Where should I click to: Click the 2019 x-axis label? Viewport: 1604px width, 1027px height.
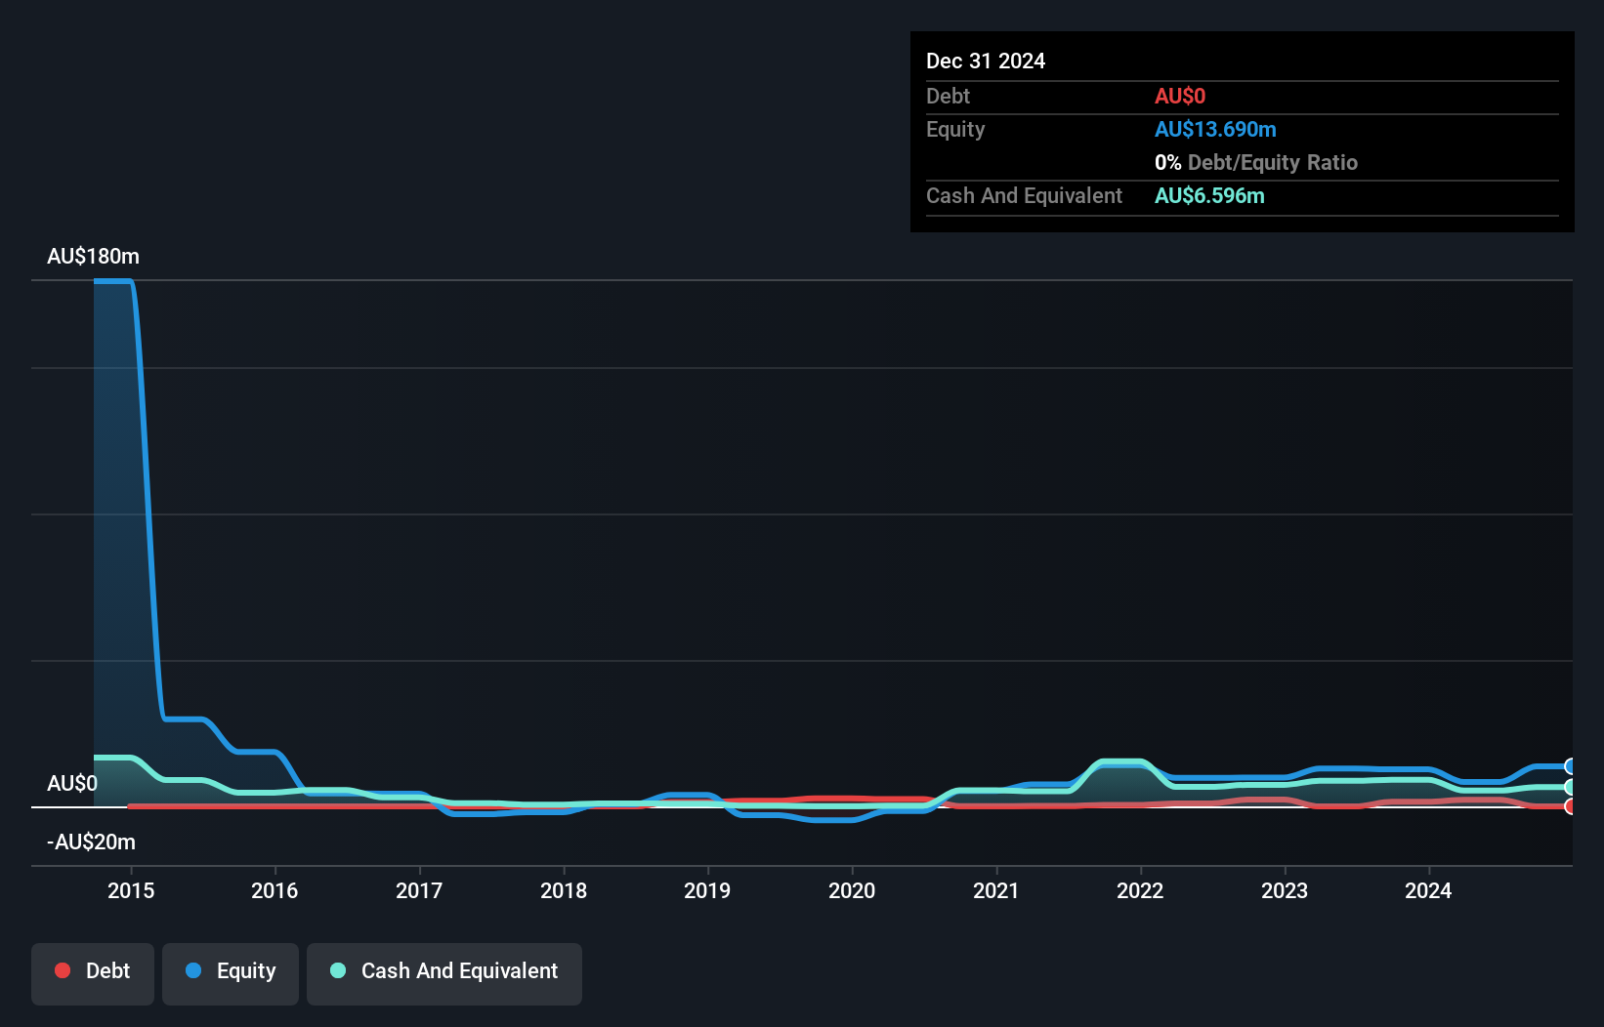click(x=707, y=890)
